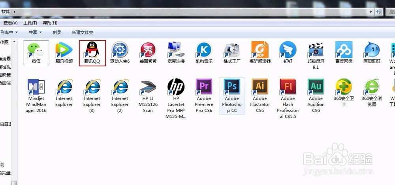
Task: Select the plain Internet Explorer shortcut
Action: pyautogui.click(x=64, y=93)
